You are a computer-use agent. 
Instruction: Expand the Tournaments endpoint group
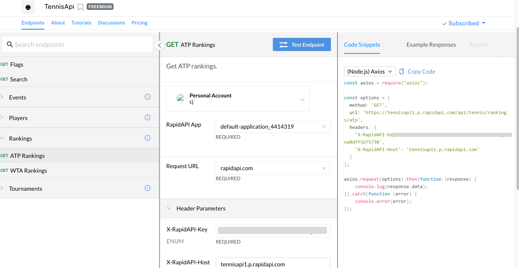pos(25,189)
